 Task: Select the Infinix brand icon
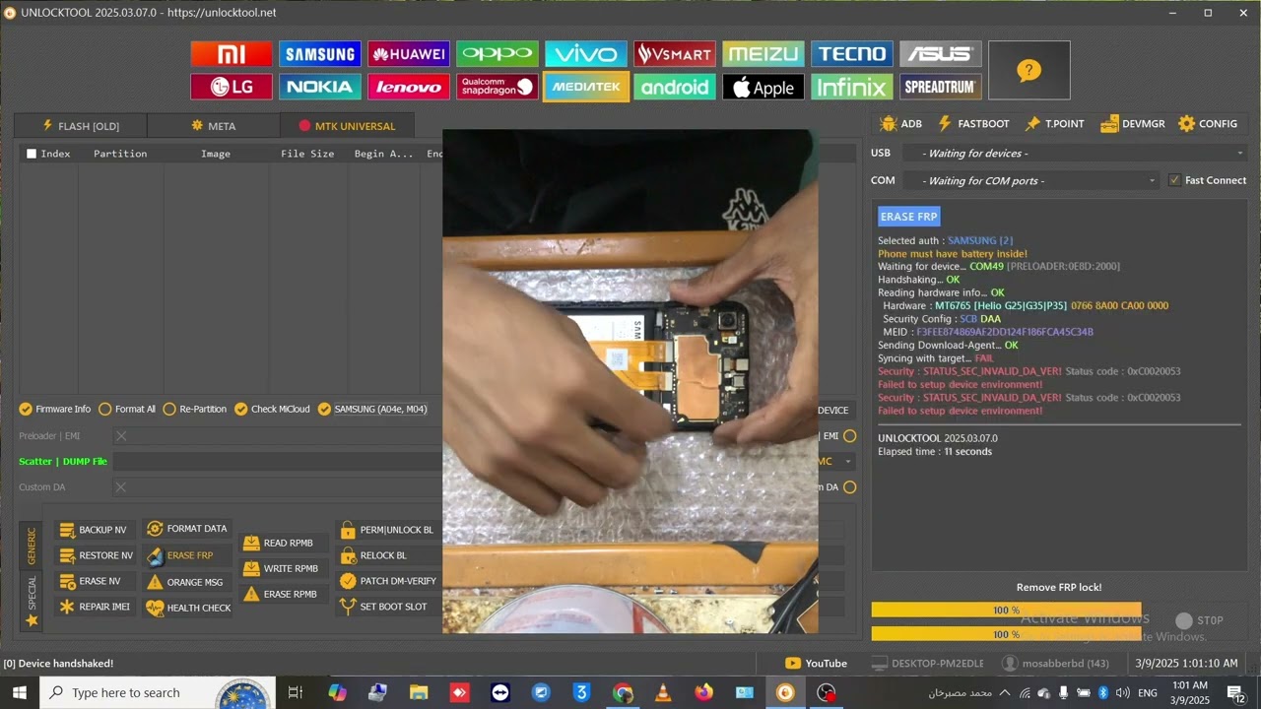[x=852, y=87]
